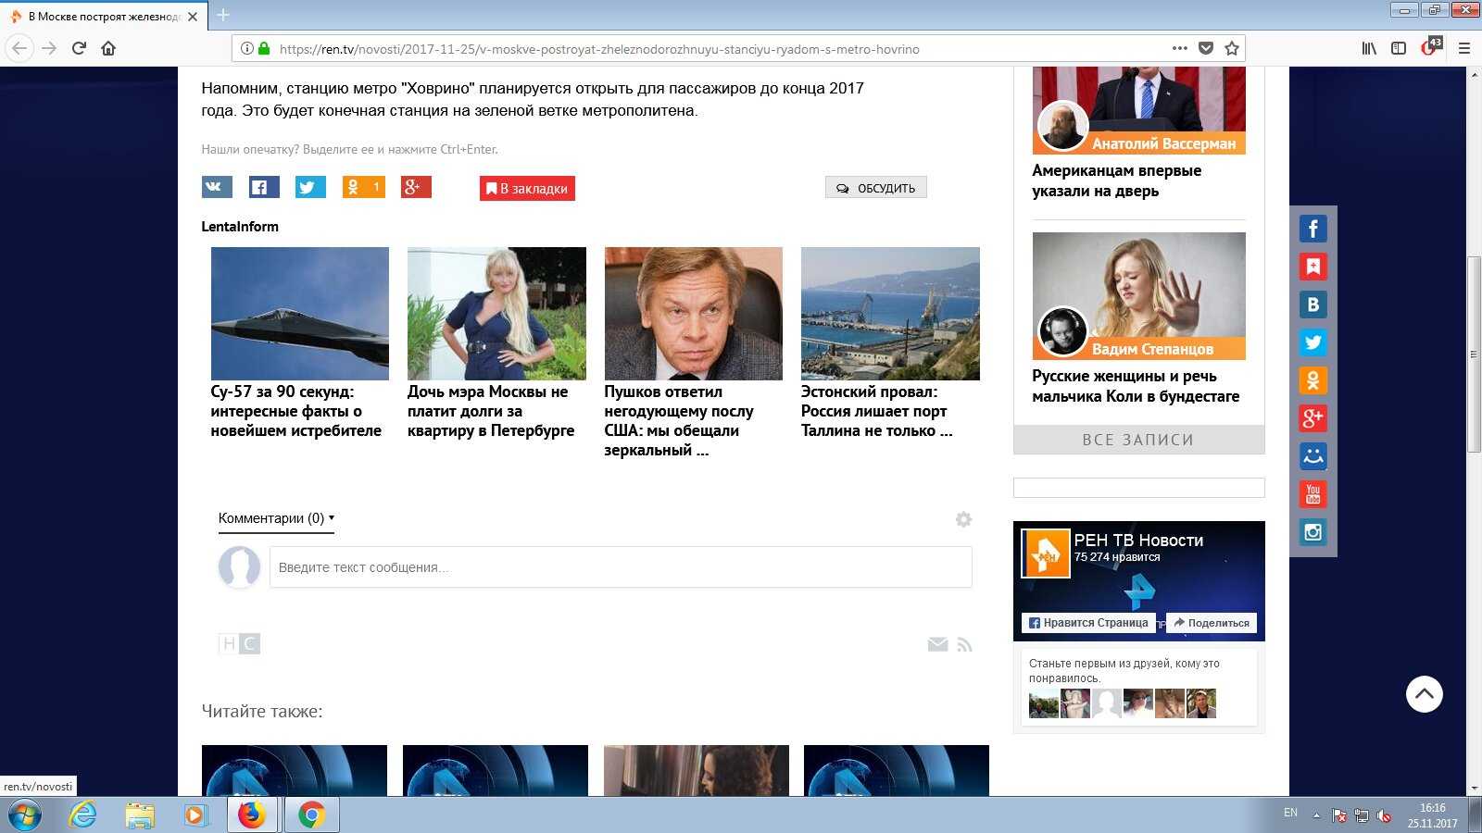Bookmark this page with star icon
Screen dimensions: 1482x833
[1232, 48]
